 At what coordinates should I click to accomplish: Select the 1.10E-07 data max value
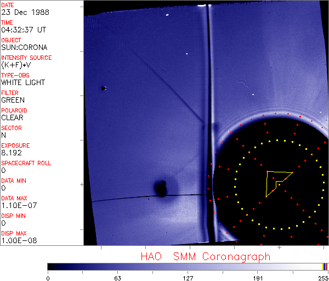(19, 205)
